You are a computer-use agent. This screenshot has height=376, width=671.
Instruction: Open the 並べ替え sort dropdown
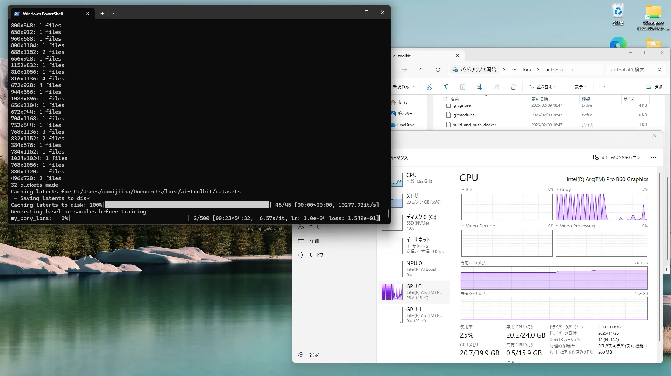[x=542, y=87]
